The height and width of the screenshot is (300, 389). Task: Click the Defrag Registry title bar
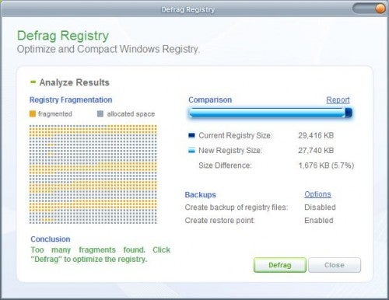tap(188, 9)
